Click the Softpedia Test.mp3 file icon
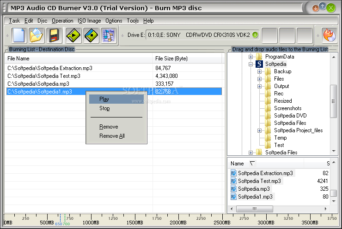The height and width of the screenshot is (229, 342). click(x=233, y=181)
